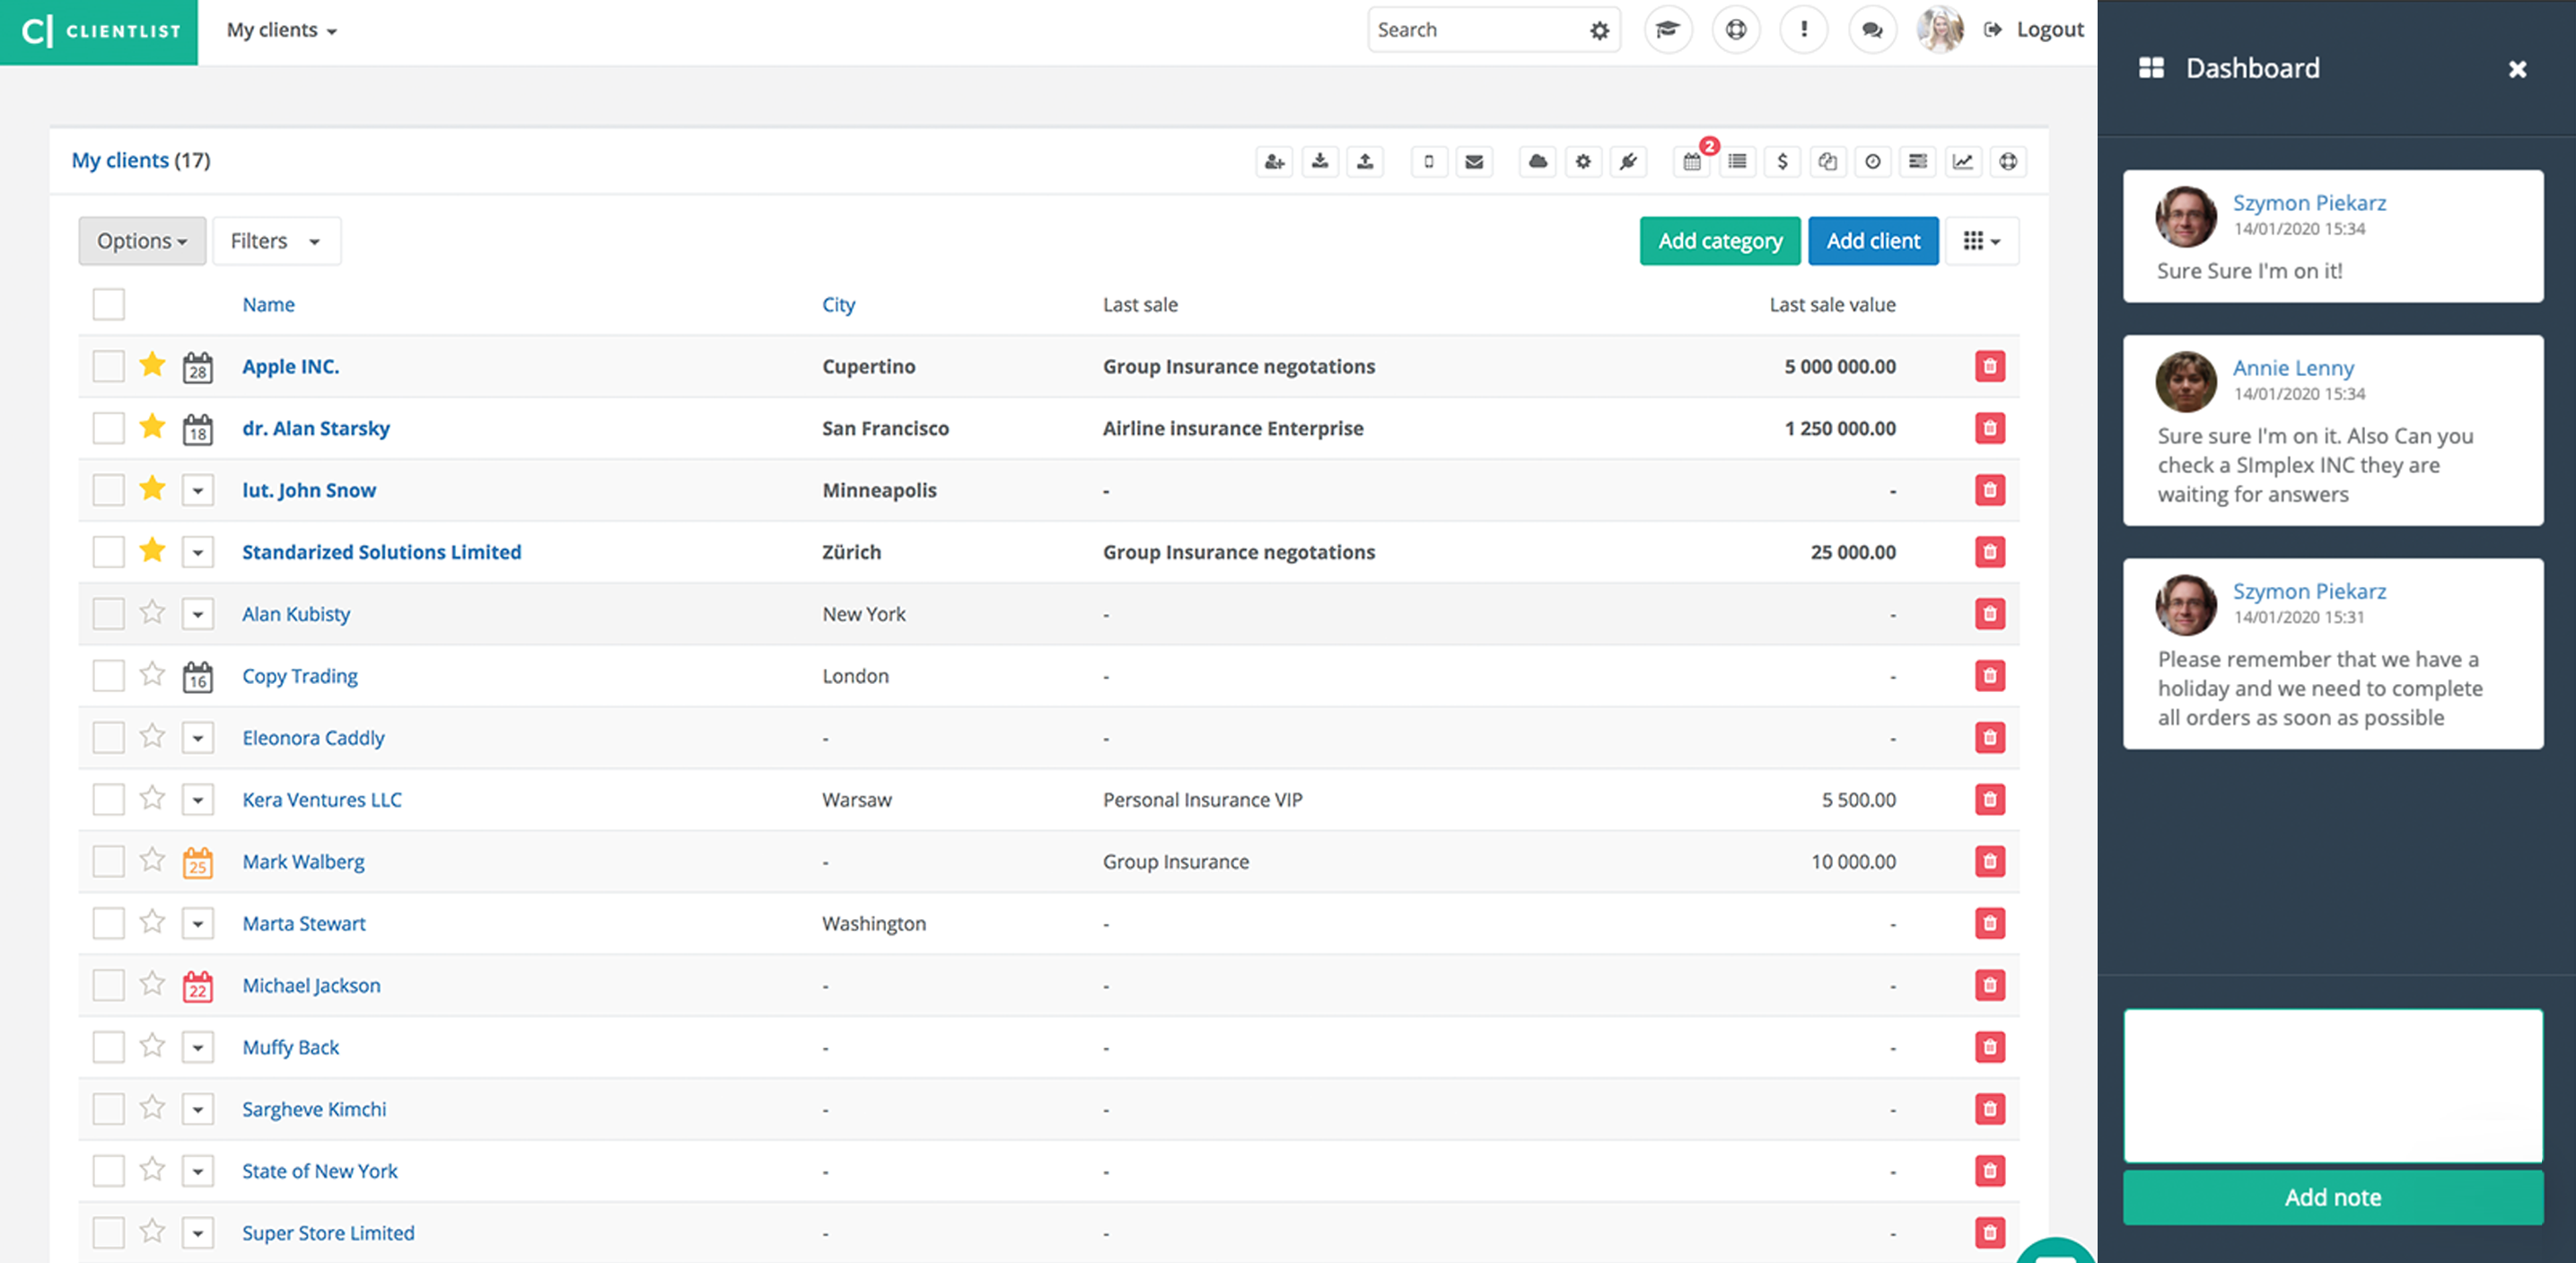
Task: Click Add category button
Action: tap(1719, 240)
